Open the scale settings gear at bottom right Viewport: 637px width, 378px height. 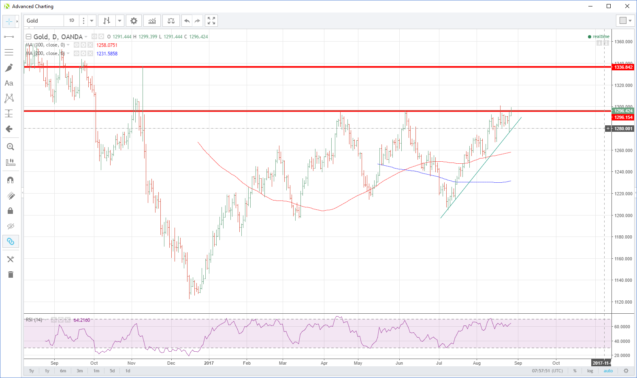pyautogui.click(x=626, y=371)
